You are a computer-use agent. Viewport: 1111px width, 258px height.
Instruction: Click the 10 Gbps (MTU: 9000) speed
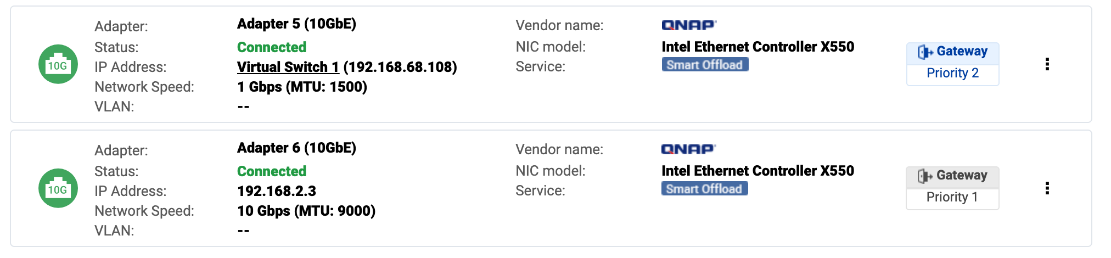coord(306,211)
